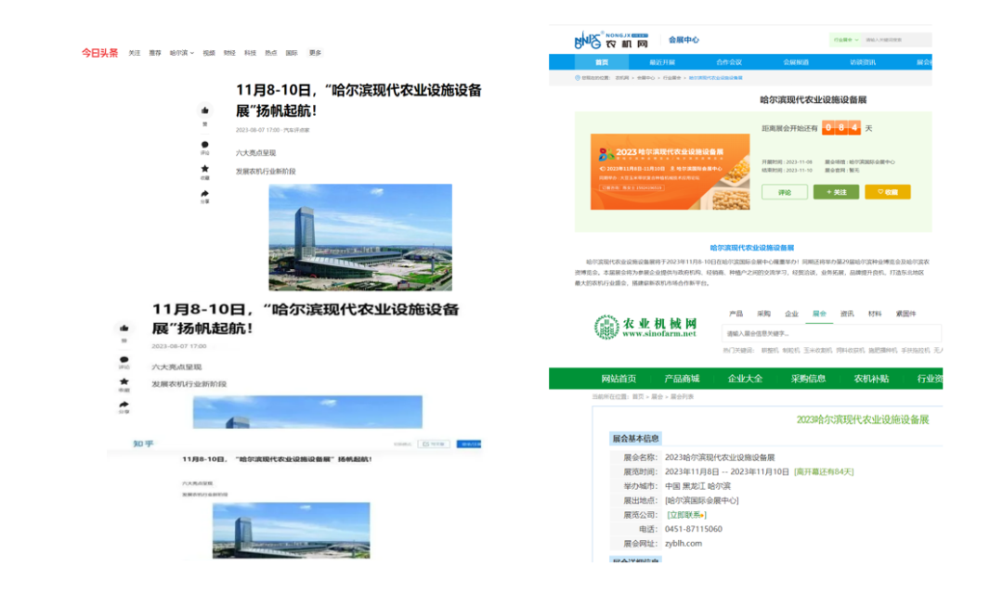Image resolution: width=1003 pixels, height=592 pixels.
Task: Select the 首页 tab in the blue navbar
Action: pos(602,62)
